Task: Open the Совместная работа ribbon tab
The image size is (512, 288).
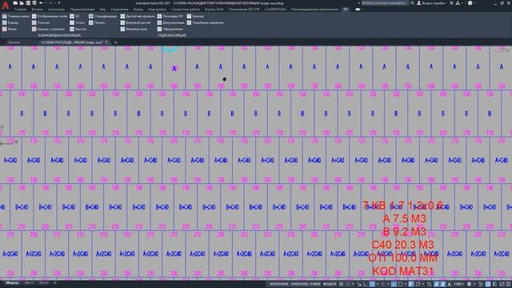Action: pos(185,10)
